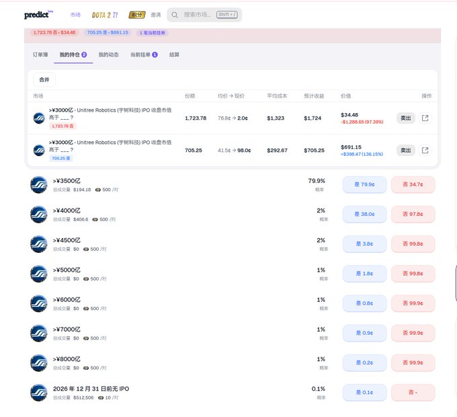Open external link for 705.25 position

pyautogui.click(x=425, y=151)
